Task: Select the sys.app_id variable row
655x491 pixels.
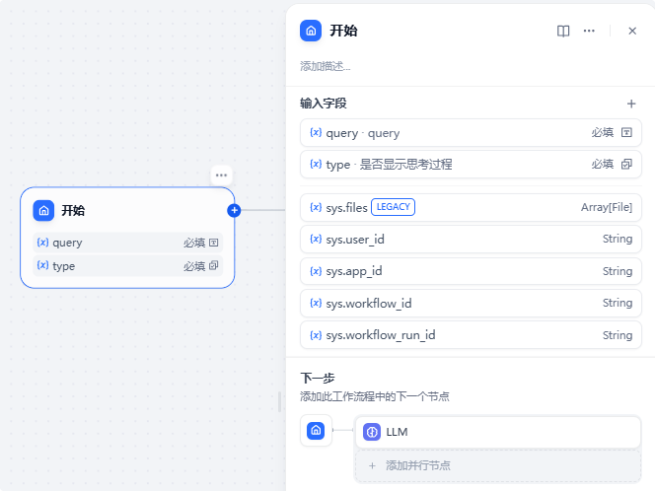Action: 471,271
